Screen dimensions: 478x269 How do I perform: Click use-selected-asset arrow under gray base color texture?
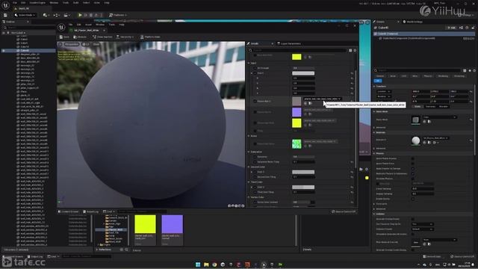(305, 103)
